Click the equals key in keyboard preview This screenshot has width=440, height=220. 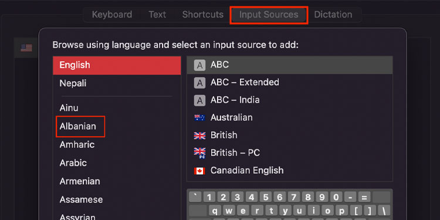click(x=364, y=197)
